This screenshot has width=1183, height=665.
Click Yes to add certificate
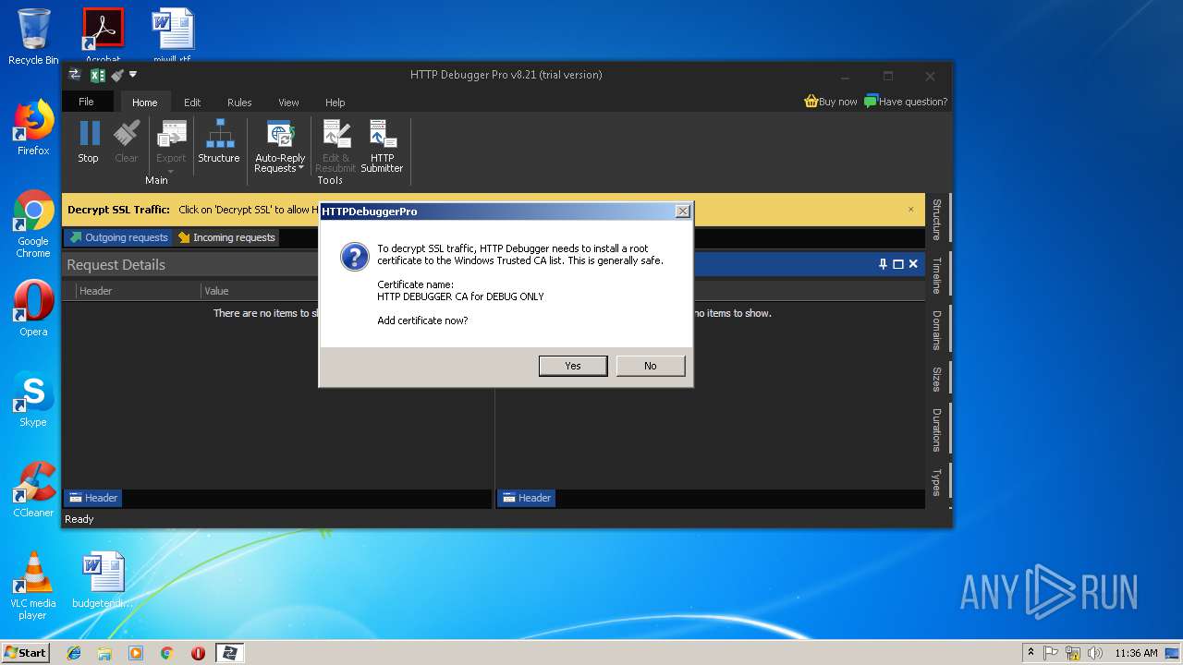(x=573, y=366)
